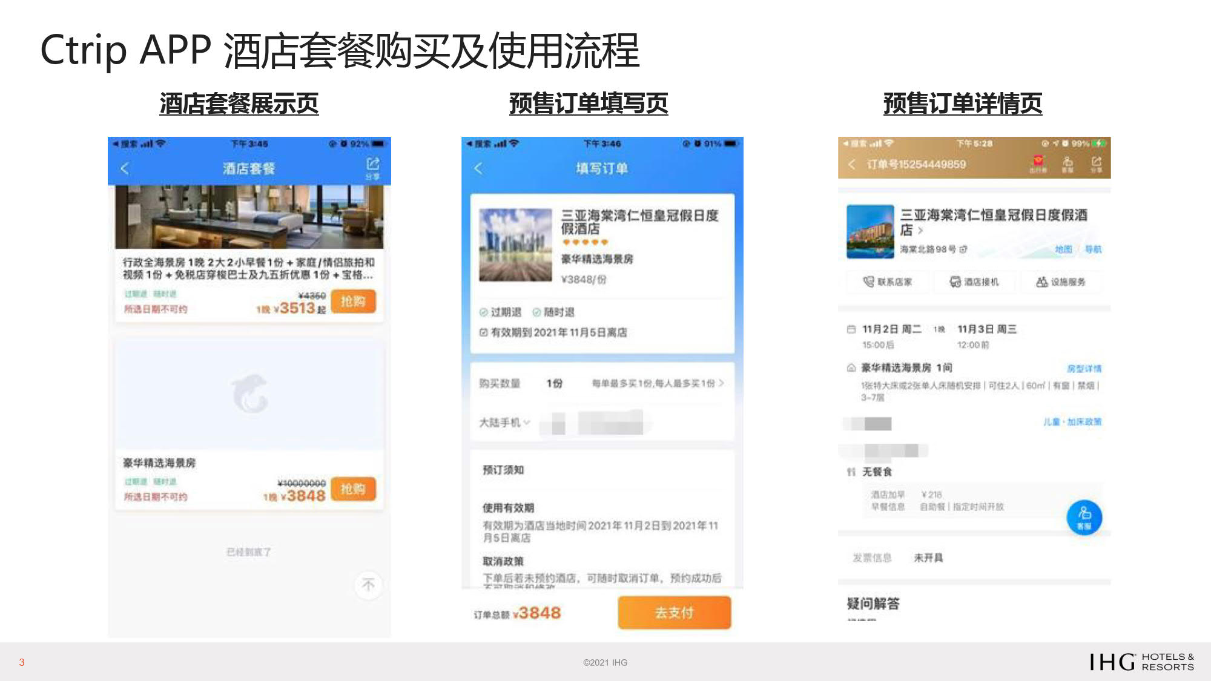The width and height of the screenshot is (1211, 681).
Task: Tap 豪华精选海景房 package title in 酒店套餐
Action: pyautogui.click(x=159, y=463)
